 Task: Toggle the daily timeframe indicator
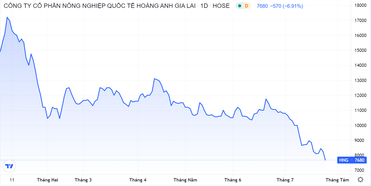[246, 6]
